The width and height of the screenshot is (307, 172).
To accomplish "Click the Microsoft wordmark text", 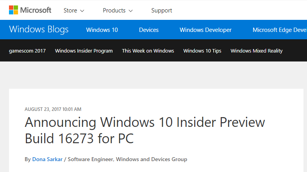I will click(36, 10).
